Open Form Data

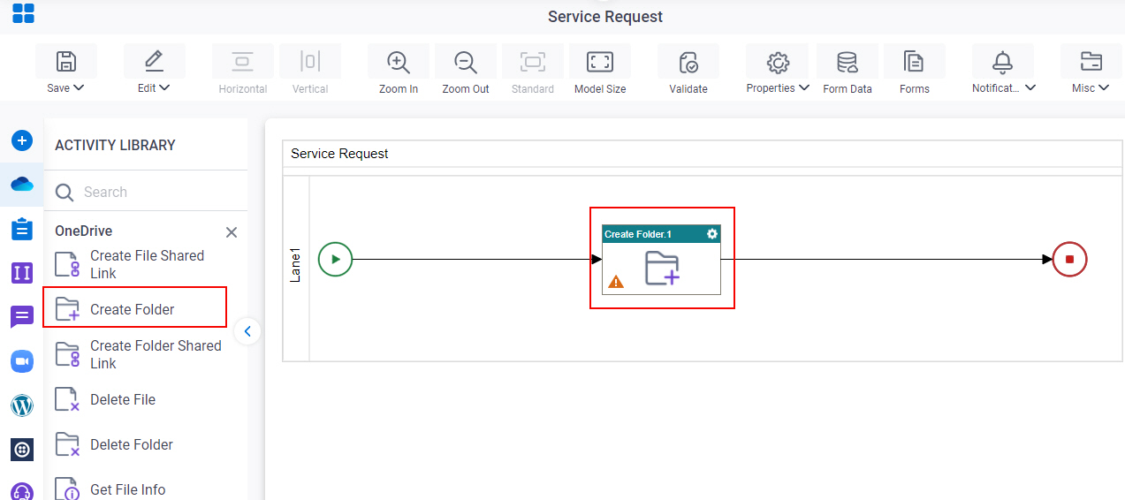coord(848,70)
